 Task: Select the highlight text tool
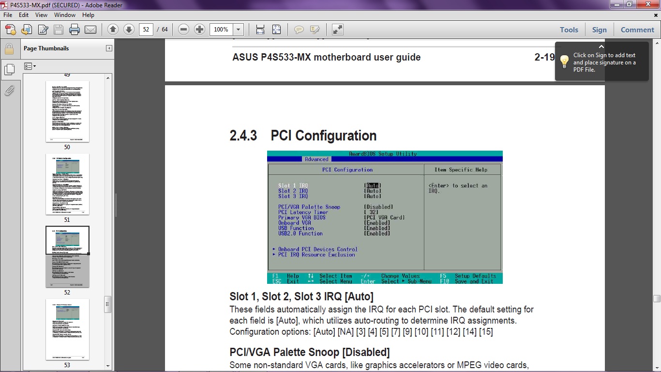[315, 30]
